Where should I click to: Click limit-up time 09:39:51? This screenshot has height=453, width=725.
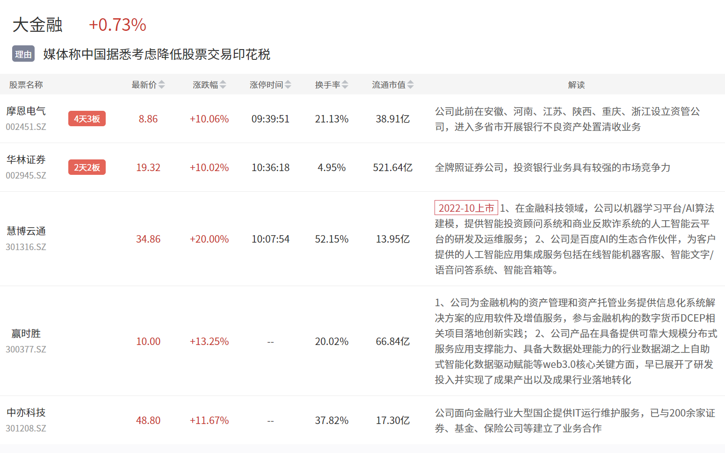tap(270, 119)
